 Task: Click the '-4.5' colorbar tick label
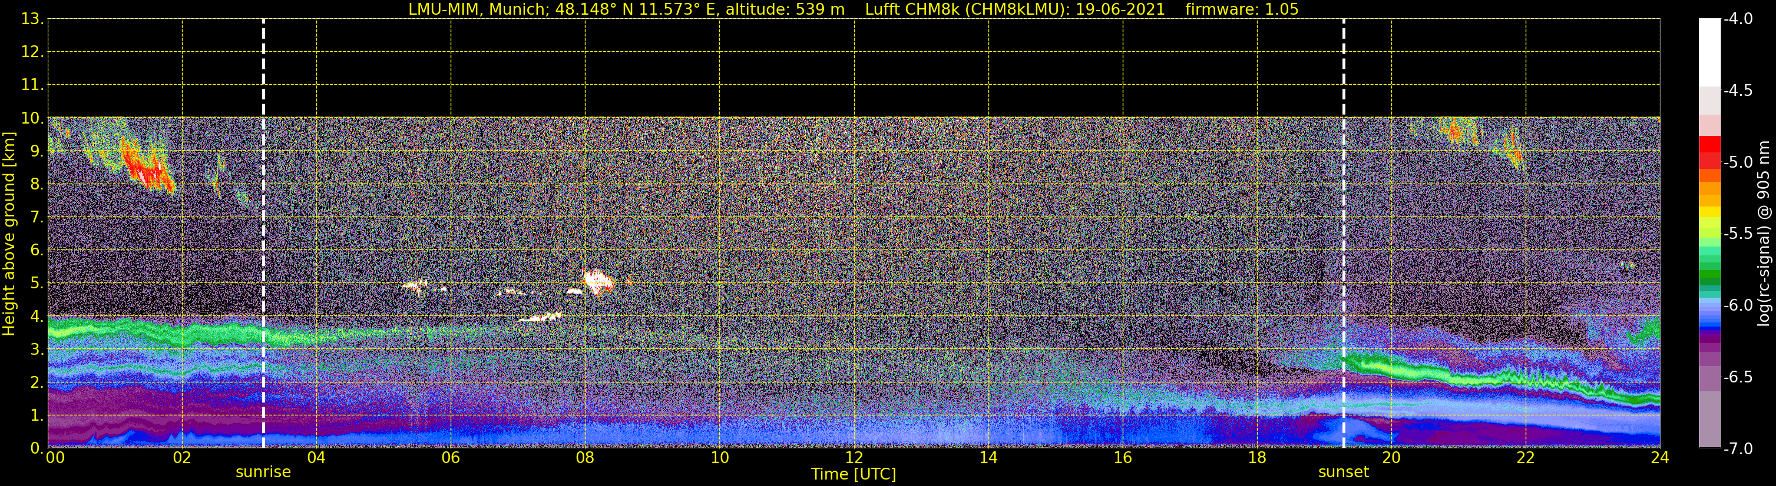click(x=1738, y=90)
